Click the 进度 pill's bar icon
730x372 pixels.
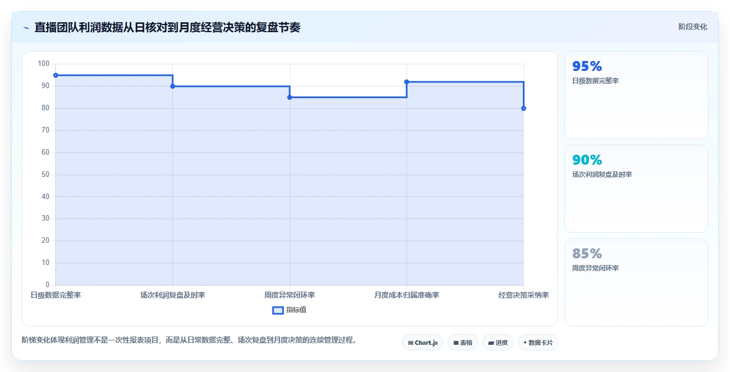tap(491, 343)
